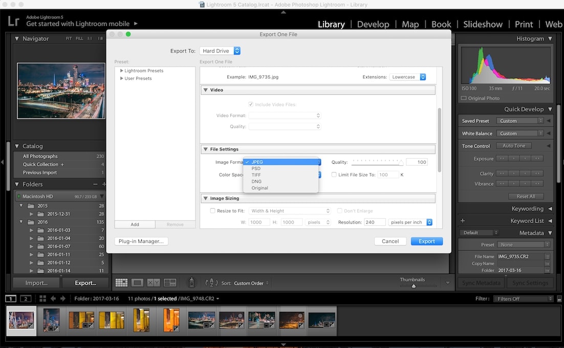The height and width of the screenshot is (348, 564).
Task: Expand User Presets in preset list
Action: click(122, 78)
